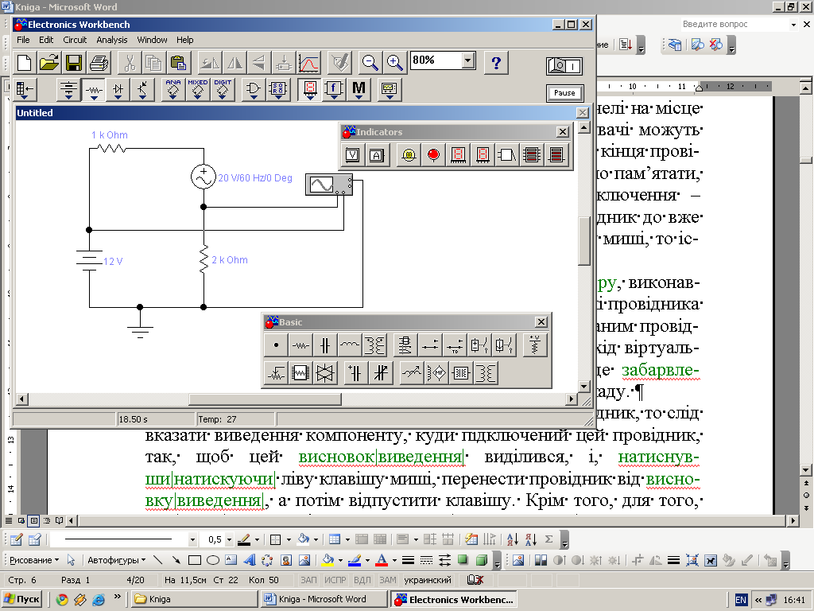The width and height of the screenshot is (814, 611).
Task: Click the zoom in magnifier icon
Action: coord(394,63)
